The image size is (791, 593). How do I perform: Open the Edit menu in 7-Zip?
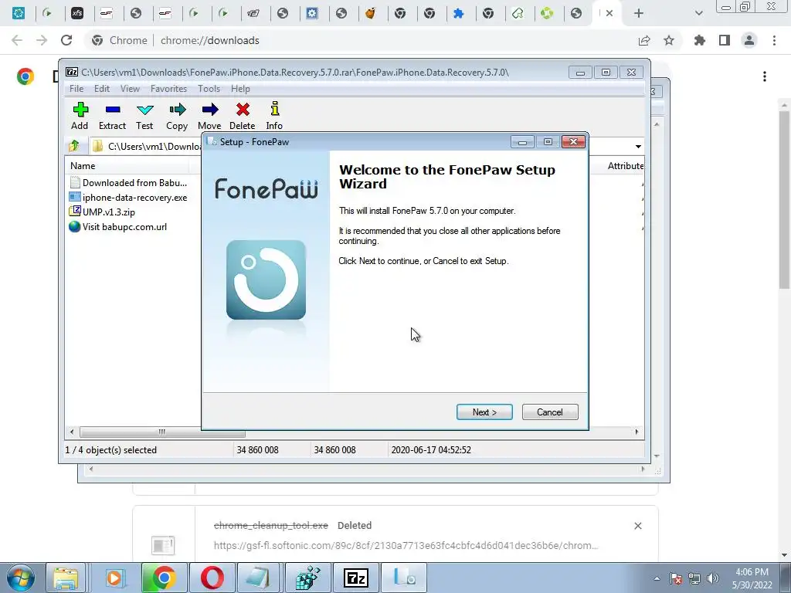coord(102,89)
